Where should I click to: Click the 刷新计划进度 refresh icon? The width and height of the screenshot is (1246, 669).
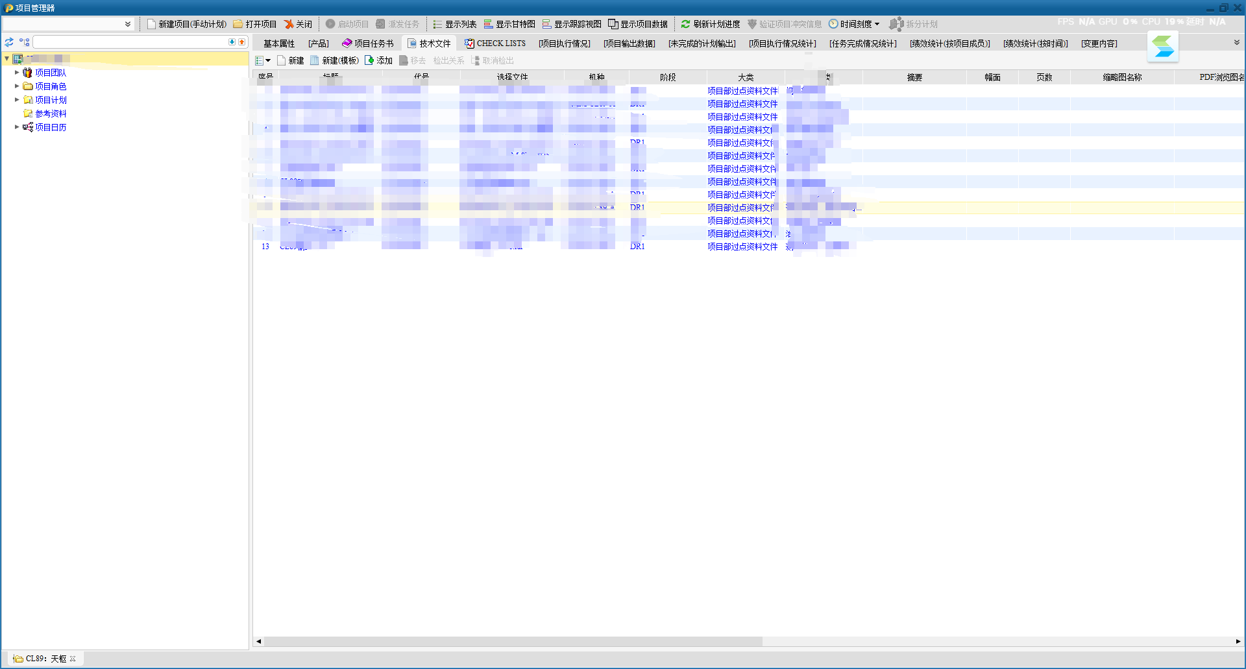[x=685, y=24]
